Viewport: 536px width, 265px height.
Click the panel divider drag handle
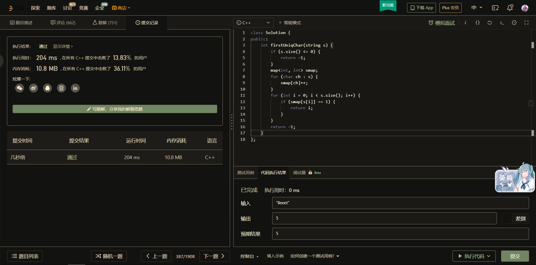232,122
